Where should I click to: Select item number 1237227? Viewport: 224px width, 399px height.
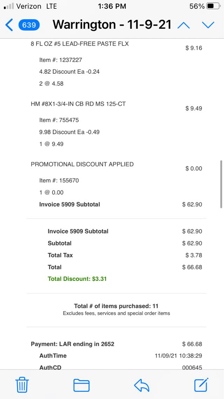point(61,60)
